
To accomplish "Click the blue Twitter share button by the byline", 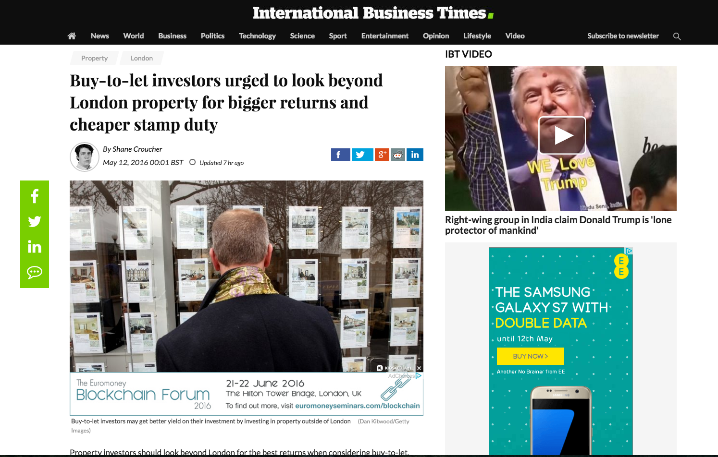I will click(x=362, y=155).
